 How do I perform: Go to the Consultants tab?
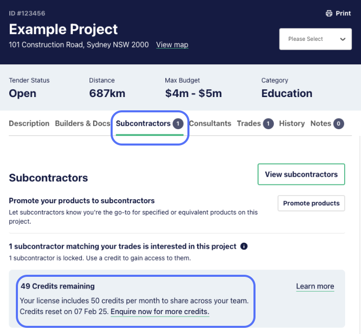coord(210,124)
